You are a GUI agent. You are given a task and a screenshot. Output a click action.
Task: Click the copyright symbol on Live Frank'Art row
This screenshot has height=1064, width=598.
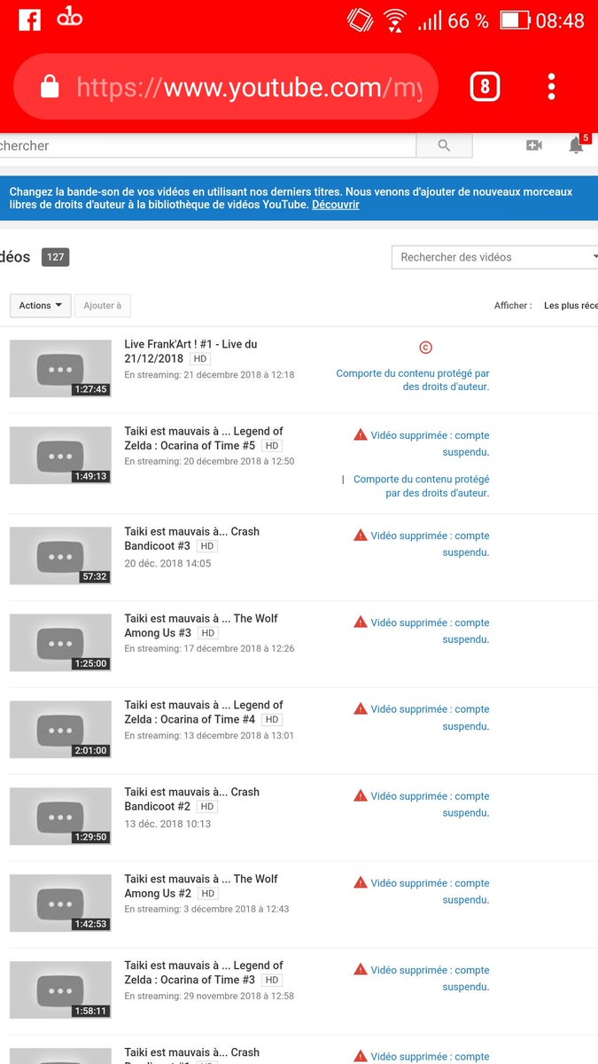coord(425,348)
